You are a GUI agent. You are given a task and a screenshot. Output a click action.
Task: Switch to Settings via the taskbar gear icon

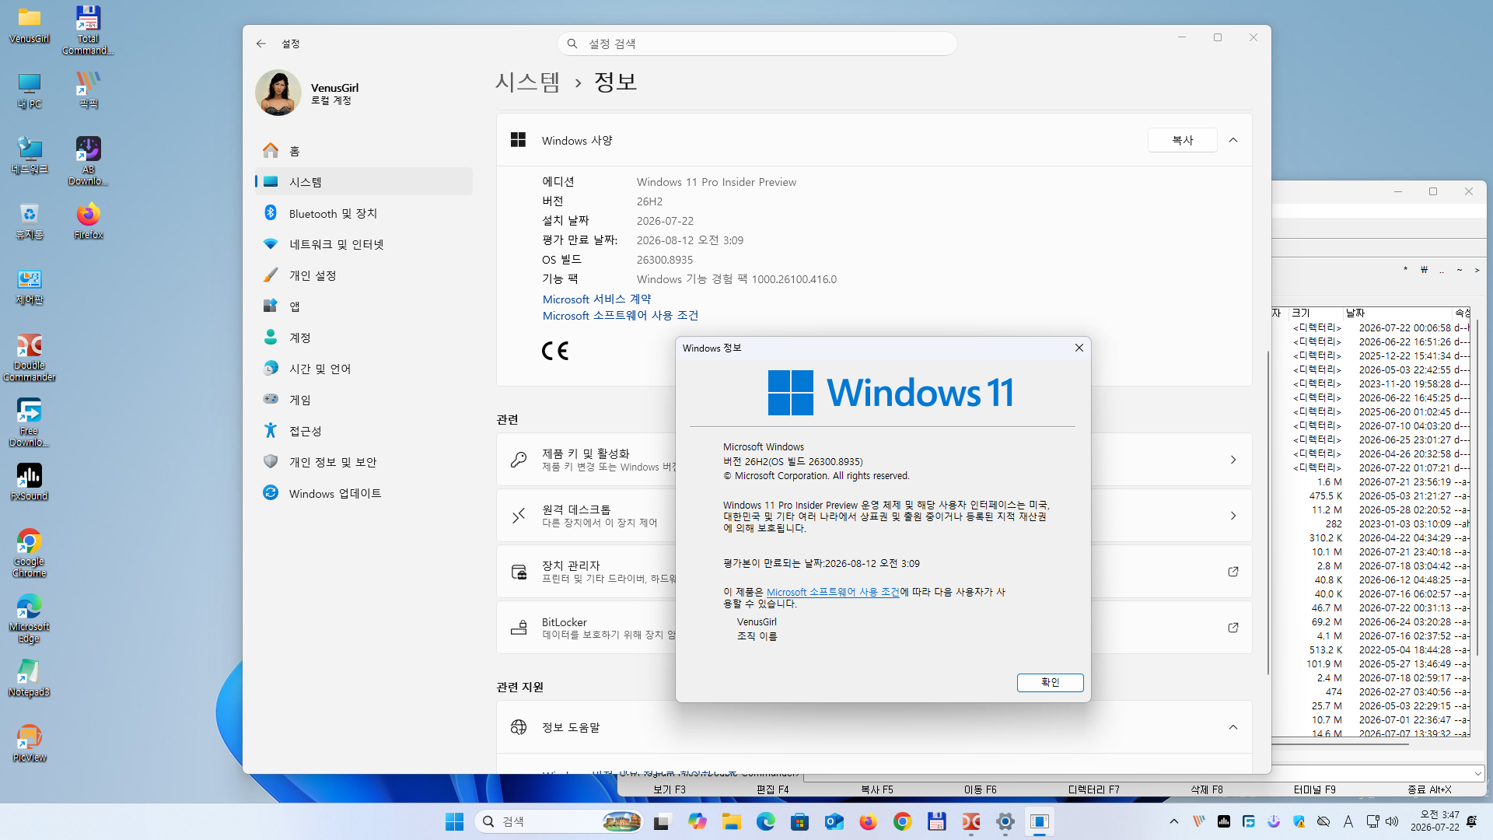coord(1005,821)
